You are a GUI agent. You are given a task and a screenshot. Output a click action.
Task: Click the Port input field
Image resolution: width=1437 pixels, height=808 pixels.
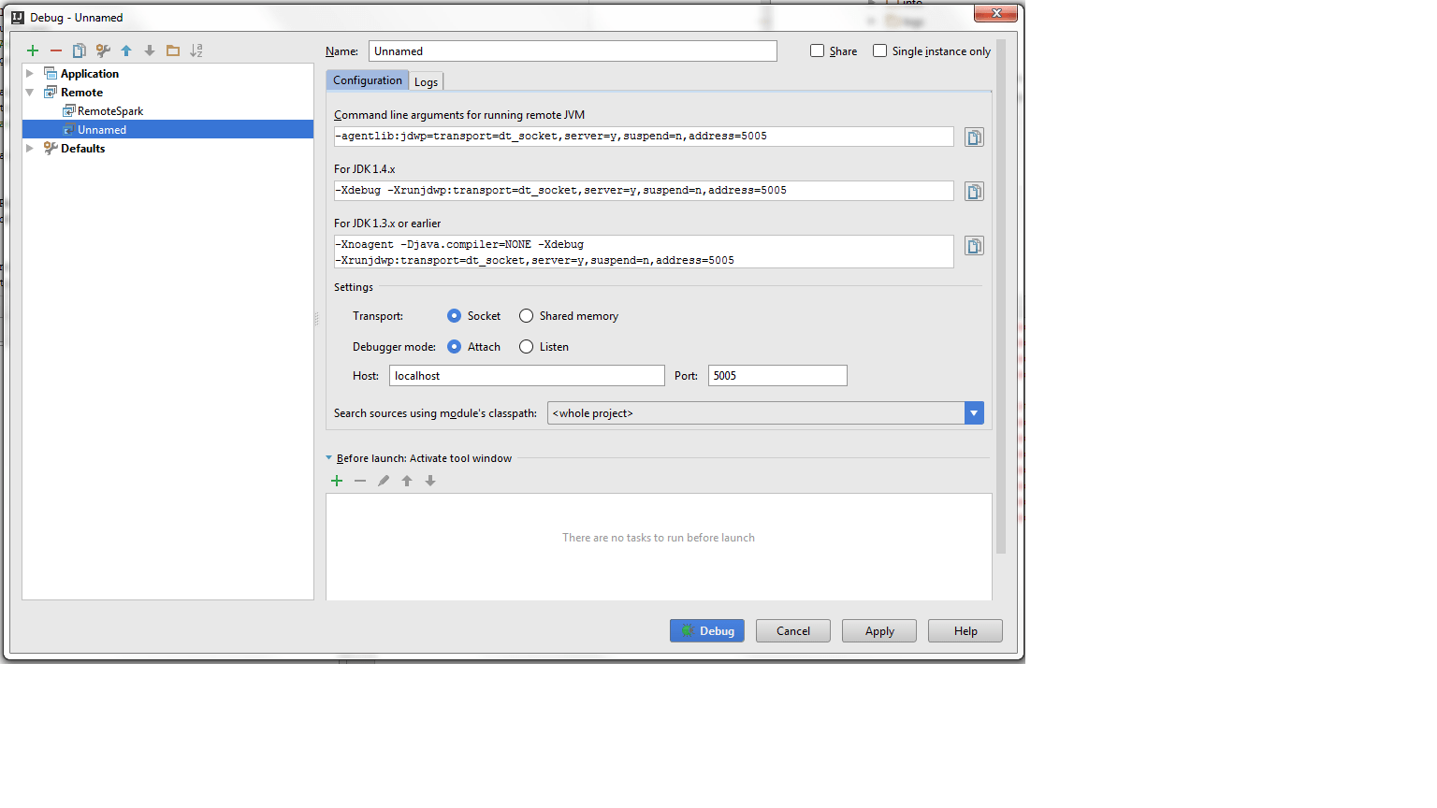(776, 375)
